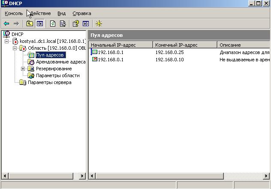The width and height of the screenshot is (271, 189).
Task: Click right arrow of tree pane scrollbar
Action: pos(82,176)
